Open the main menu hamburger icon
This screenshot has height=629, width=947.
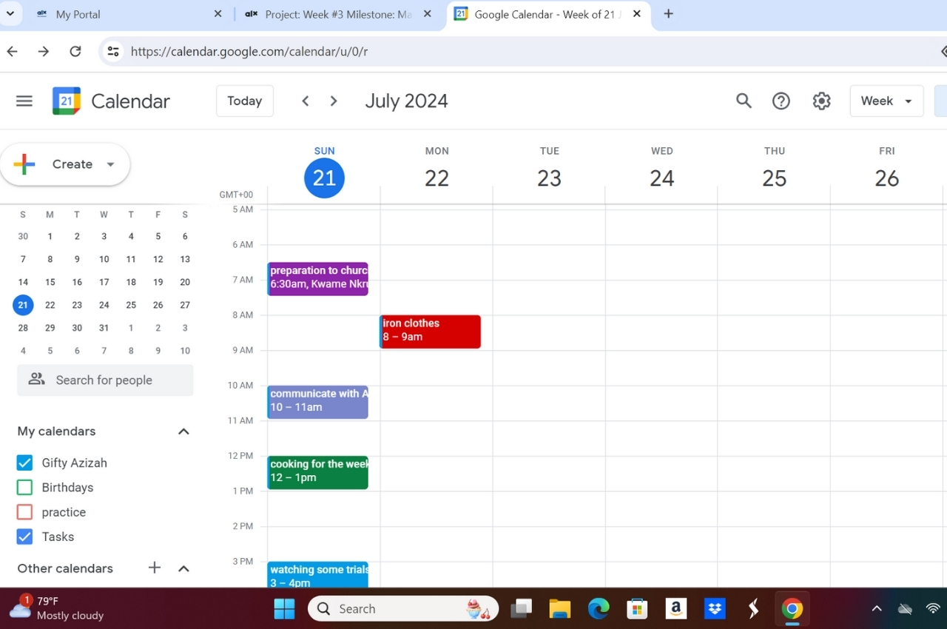click(24, 101)
